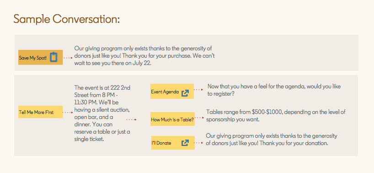Click the I'll Donate button

[173, 143]
